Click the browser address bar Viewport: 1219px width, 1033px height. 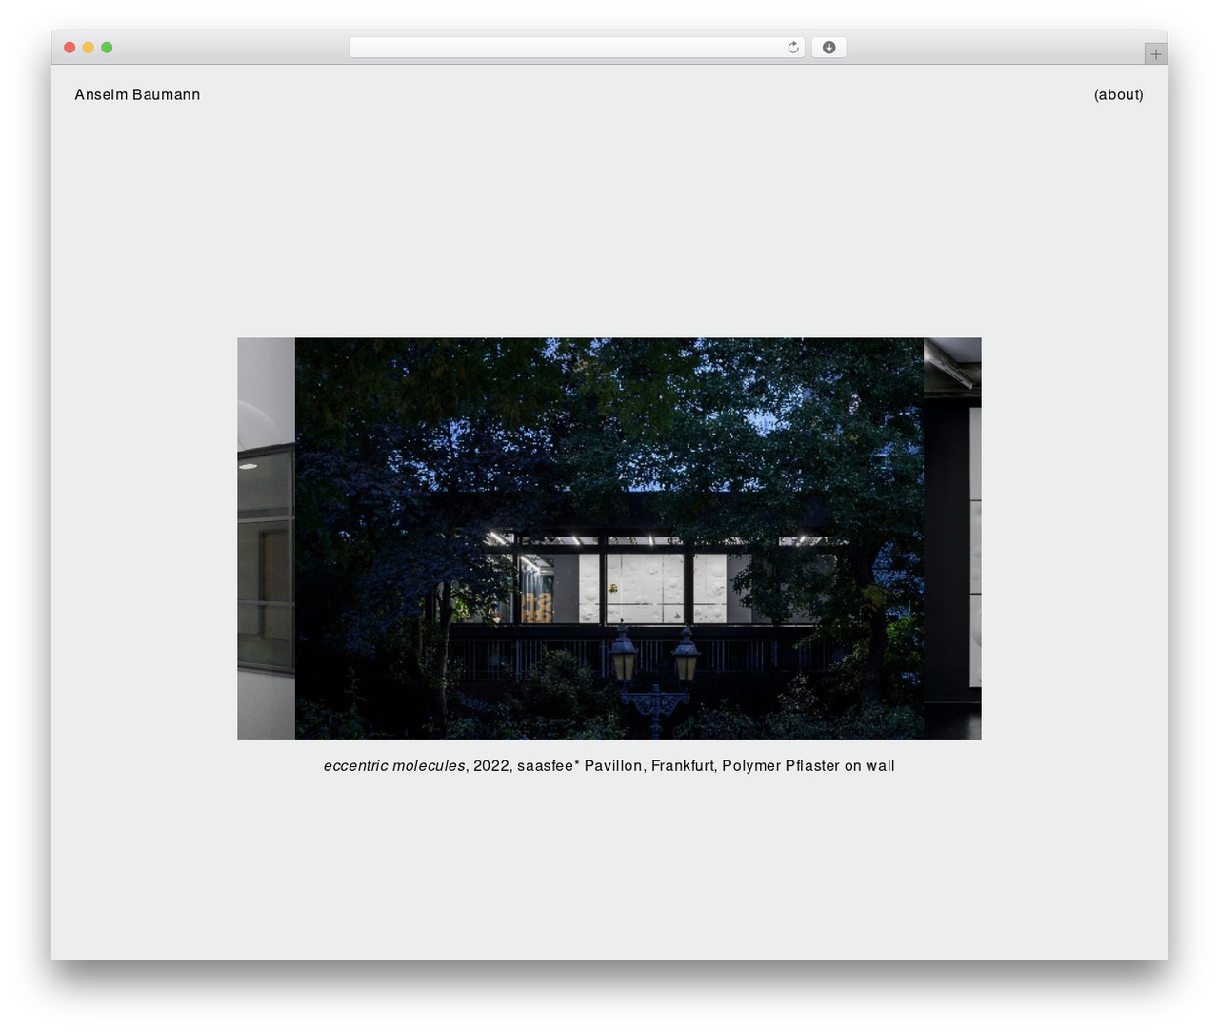pos(576,48)
